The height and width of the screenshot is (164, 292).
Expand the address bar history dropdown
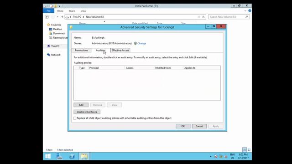coord(199,17)
